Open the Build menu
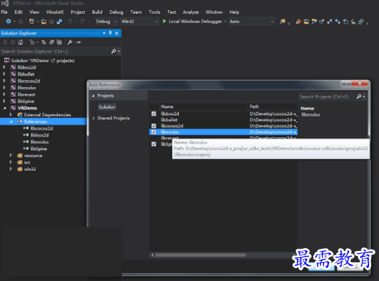 pyautogui.click(x=97, y=12)
